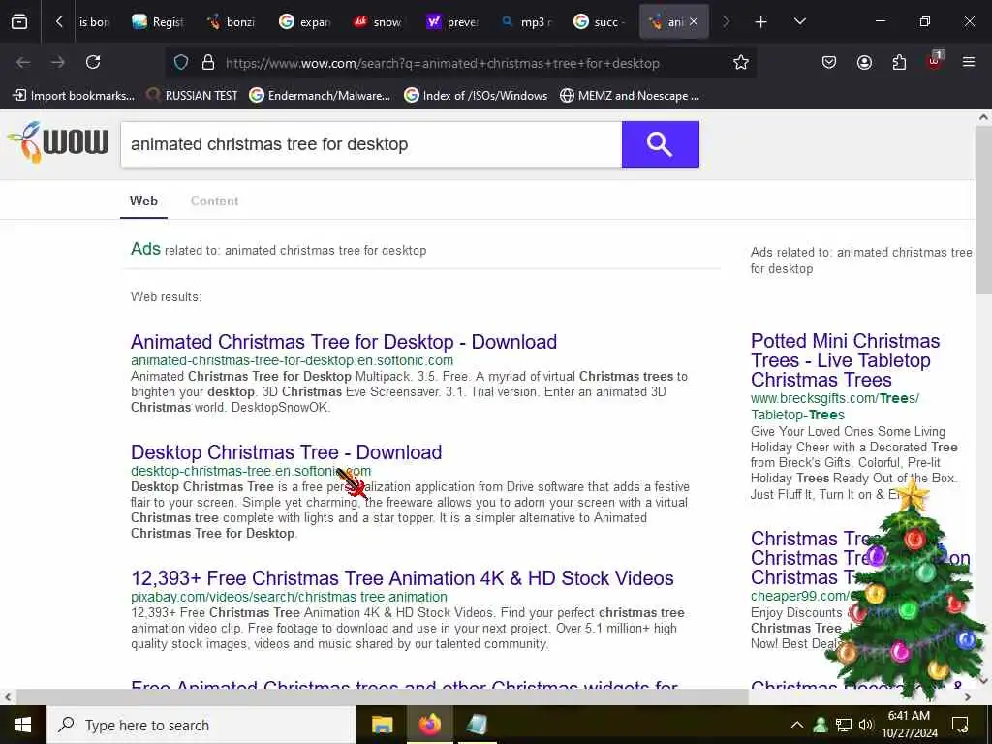Image resolution: width=992 pixels, height=744 pixels.
Task: Go back using browser back arrow
Action: pyautogui.click(x=23, y=62)
